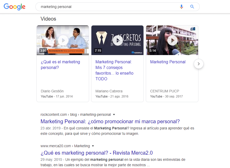Play the Diario Gestión video thumbnail
Screen dimensions: 230x168
pyautogui.click(x=63, y=40)
